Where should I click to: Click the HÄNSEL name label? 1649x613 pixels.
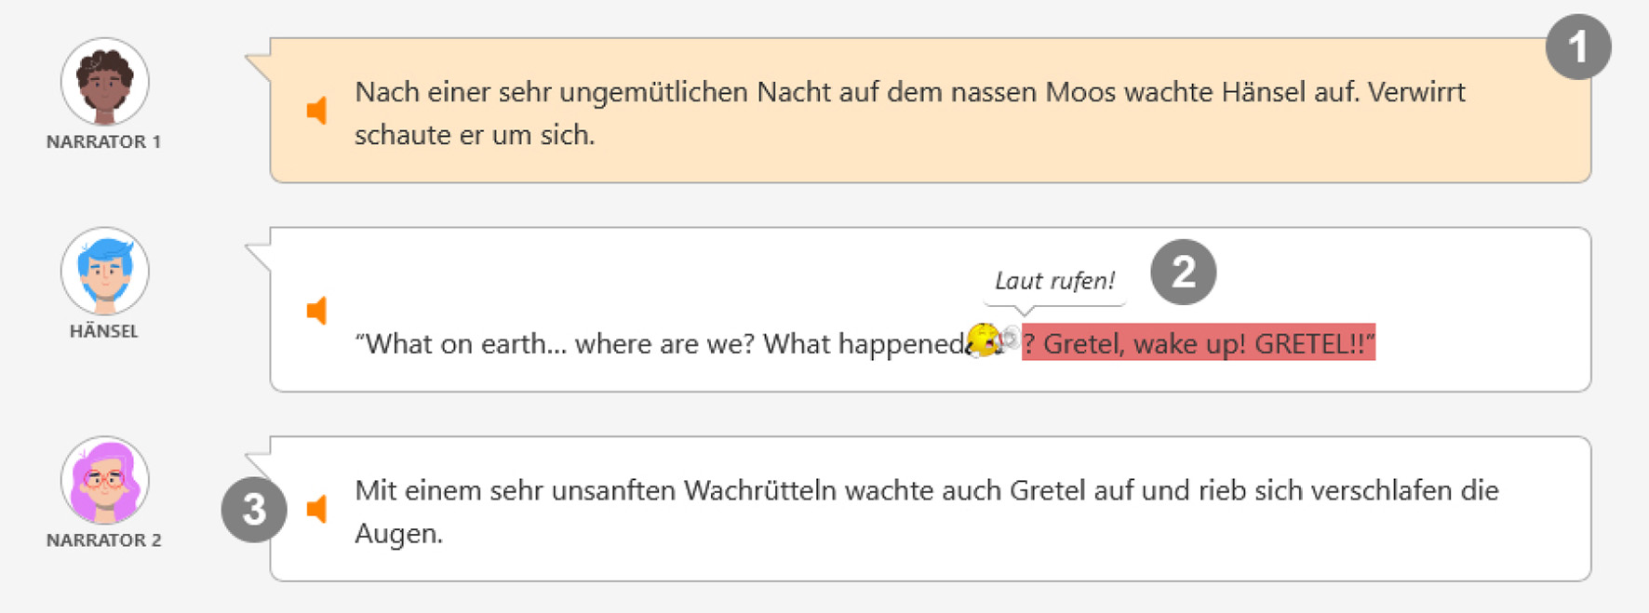[x=104, y=331]
